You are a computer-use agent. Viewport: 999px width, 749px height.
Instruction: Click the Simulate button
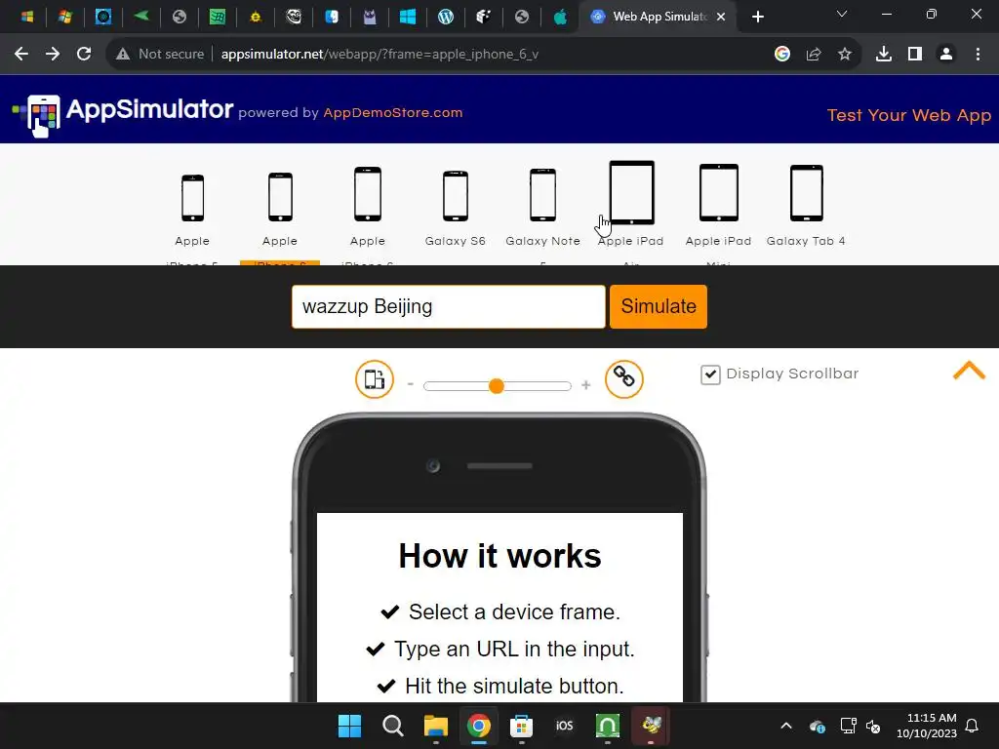659,307
